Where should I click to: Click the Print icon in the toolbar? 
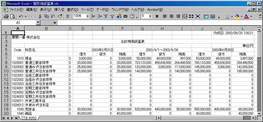(x=6, y=16)
